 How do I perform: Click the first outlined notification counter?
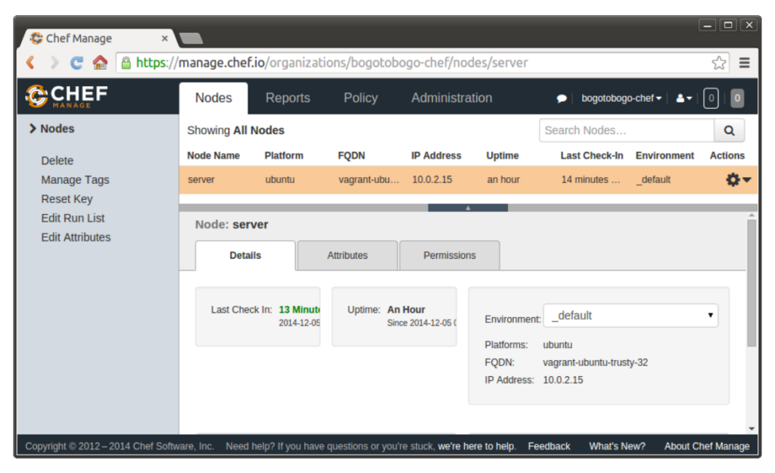[711, 98]
